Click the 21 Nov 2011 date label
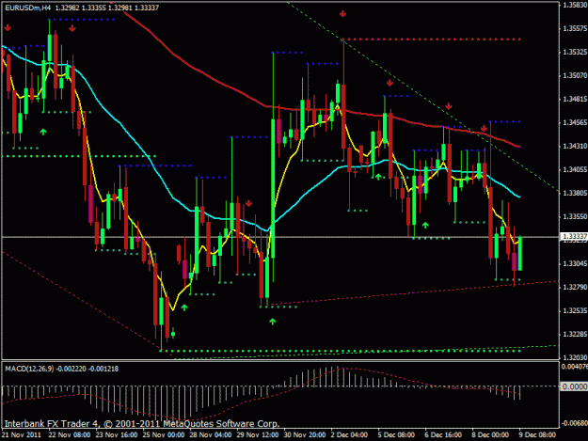 pos(22,435)
